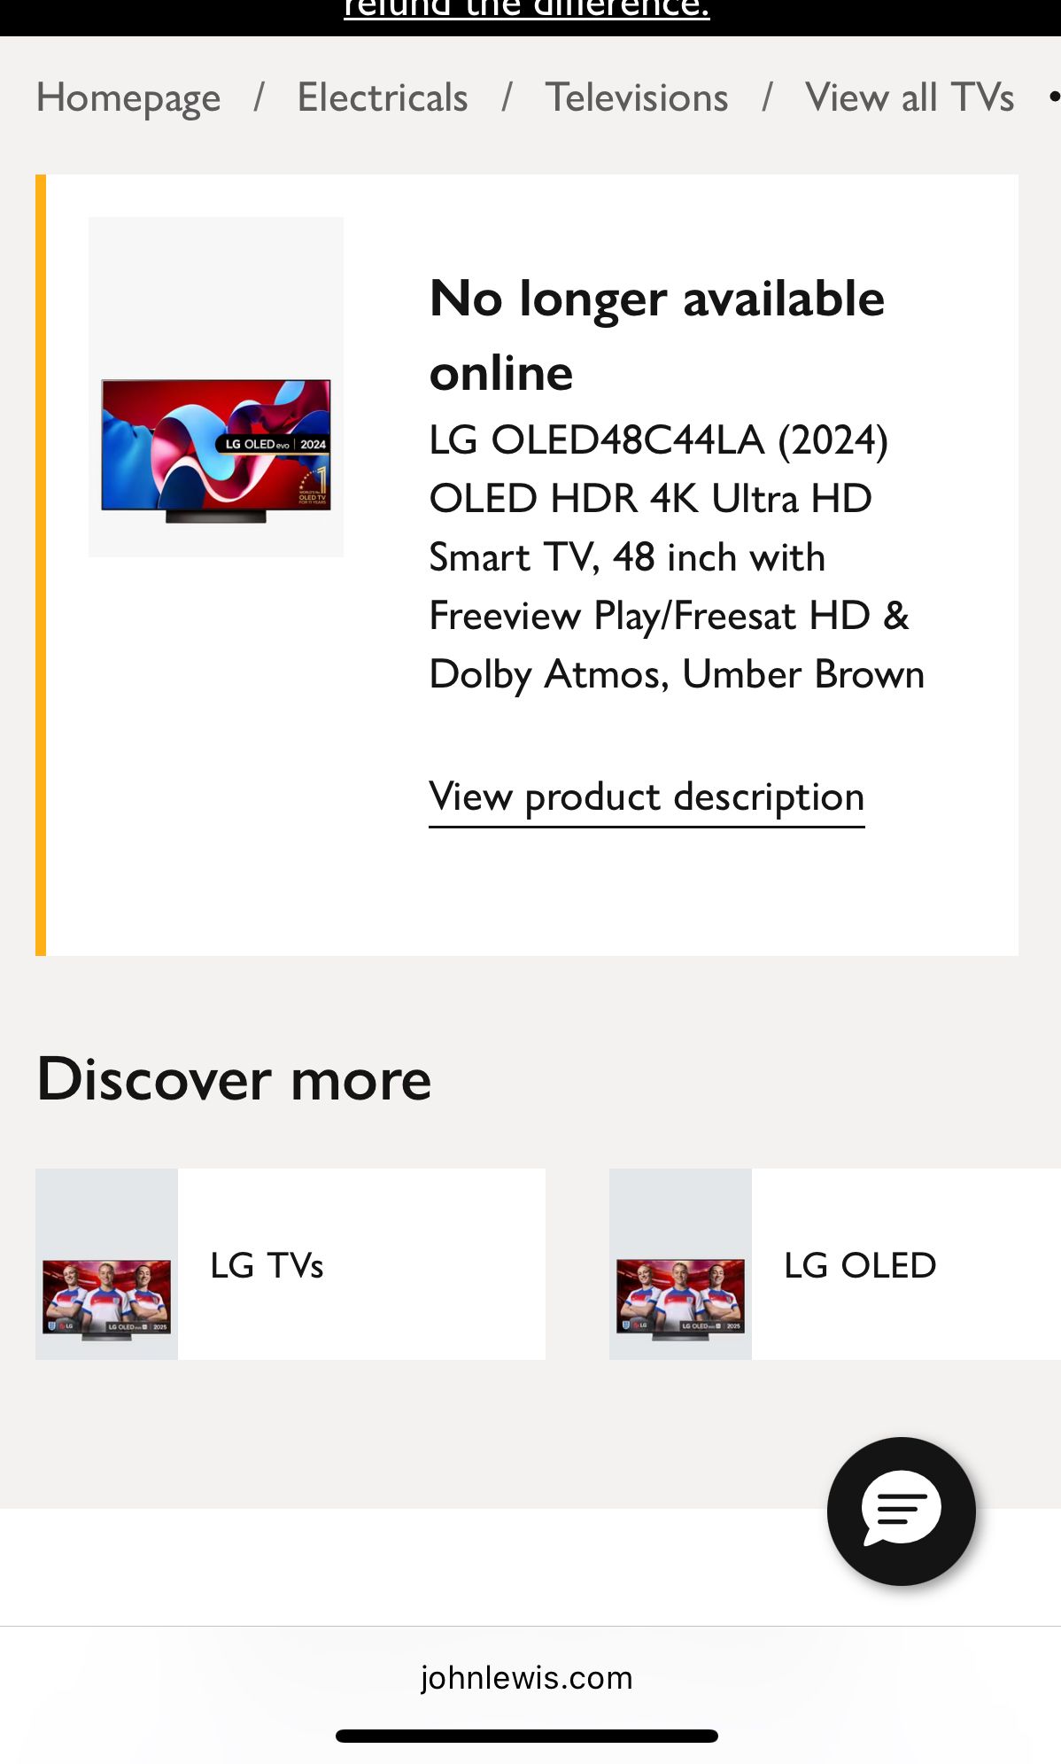The height and width of the screenshot is (1764, 1061).
Task: Go to the Homepage breadcrumb
Action: [128, 97]
